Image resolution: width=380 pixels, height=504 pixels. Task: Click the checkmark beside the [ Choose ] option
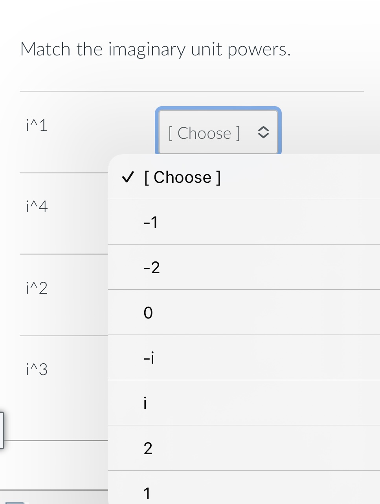tap(127, 177)
